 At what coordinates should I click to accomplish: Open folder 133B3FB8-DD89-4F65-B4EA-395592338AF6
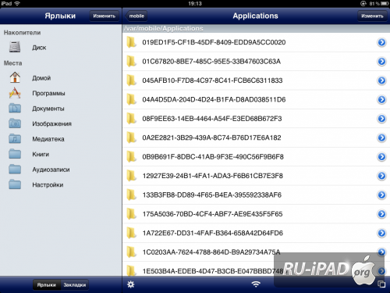coord(256,195)
